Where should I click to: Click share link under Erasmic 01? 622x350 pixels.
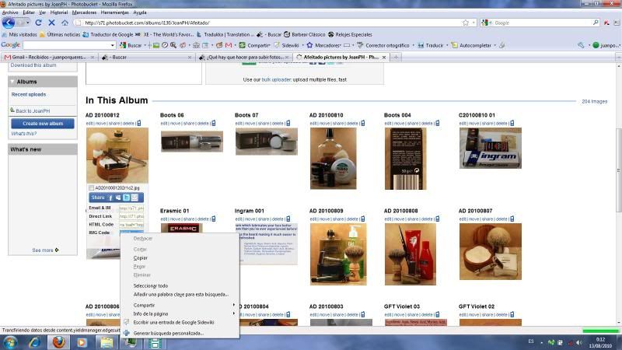coord(189,219)
